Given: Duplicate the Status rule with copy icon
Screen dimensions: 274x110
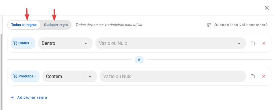Looking at the screenshot, I should tap(253, 43).
